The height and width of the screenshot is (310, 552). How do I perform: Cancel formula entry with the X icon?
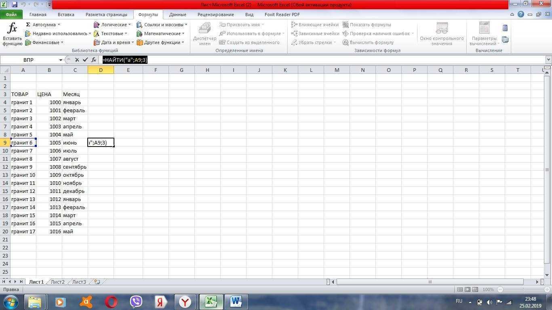(77, 60)
